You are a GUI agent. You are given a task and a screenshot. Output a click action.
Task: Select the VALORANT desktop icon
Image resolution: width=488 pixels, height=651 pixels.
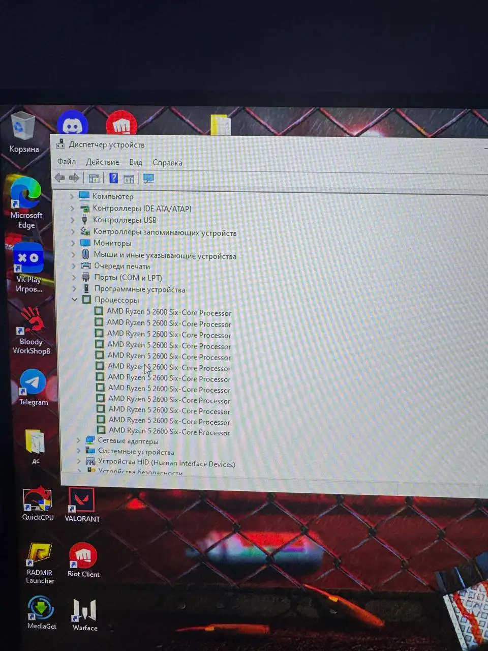tap(82, 504)
